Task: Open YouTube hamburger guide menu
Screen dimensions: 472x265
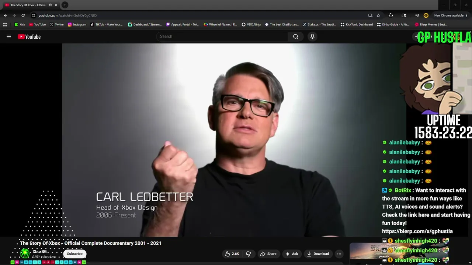Action: [9, 36]
